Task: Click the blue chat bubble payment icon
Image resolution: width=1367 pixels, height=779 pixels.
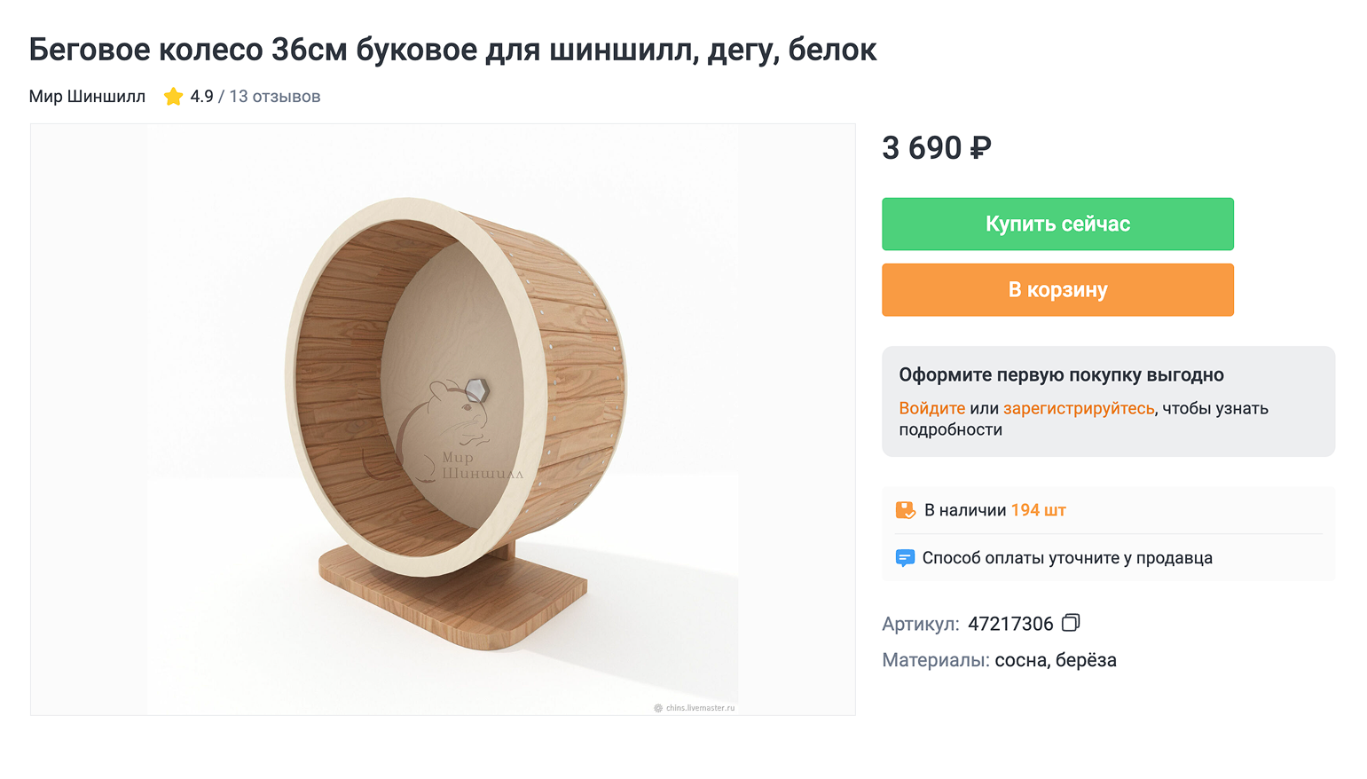Action: click(x=905, y=557)
